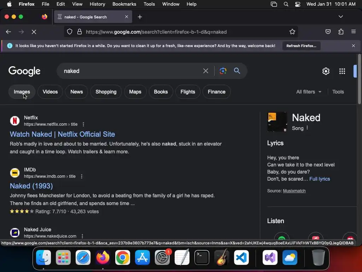Viewport: 362px width, 272px height.
Task: Open the Bookmarks menu
Action: (124, 4)
